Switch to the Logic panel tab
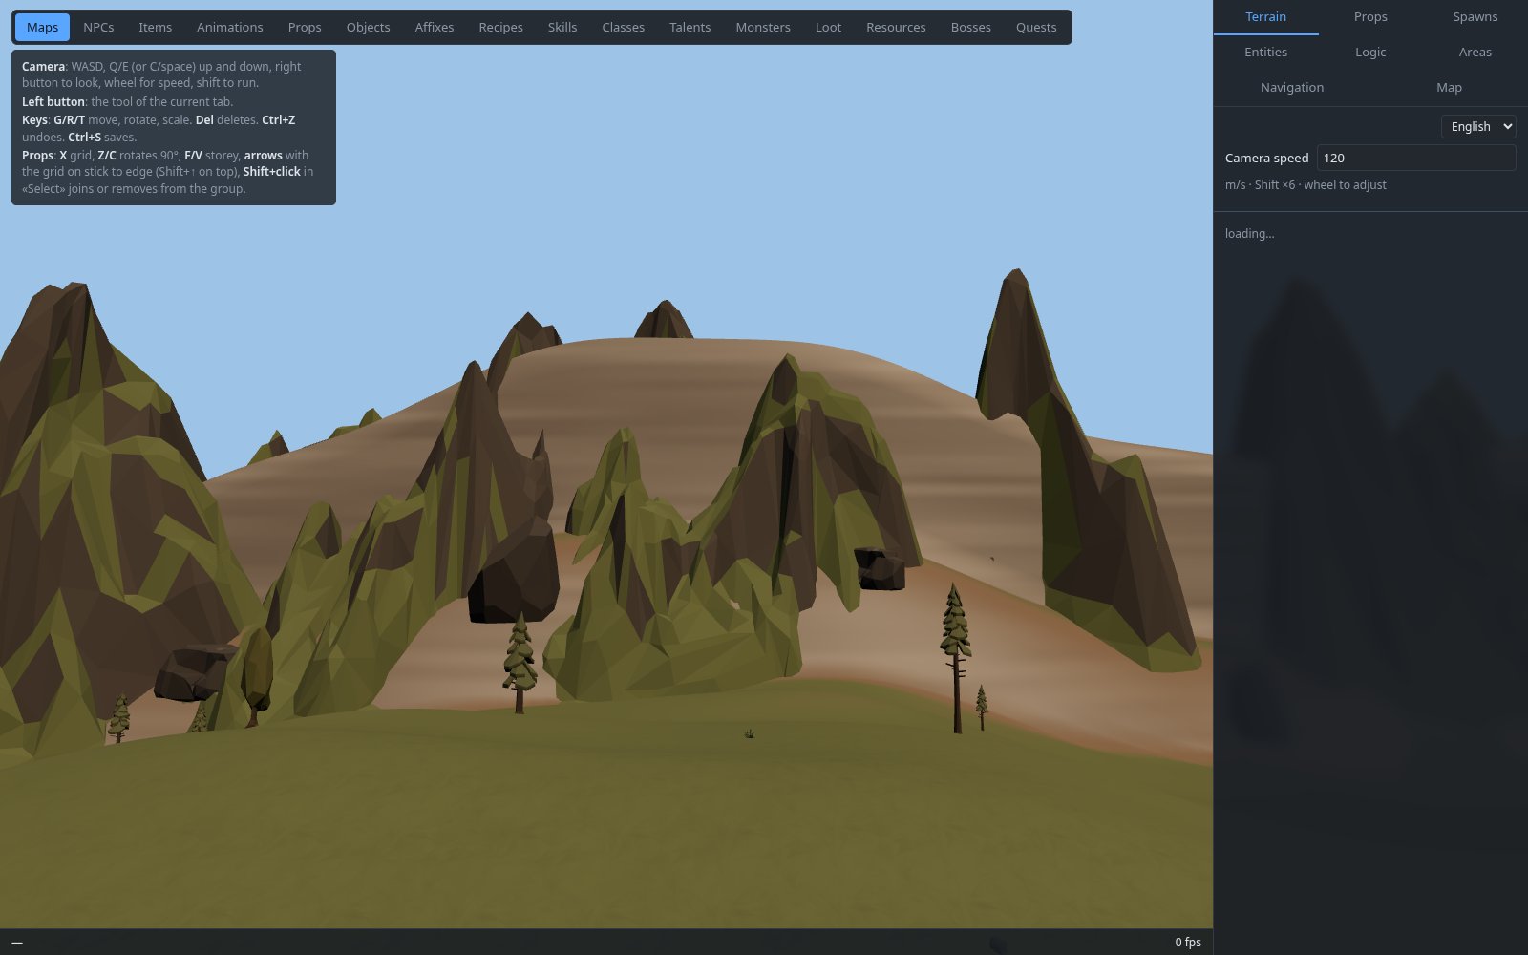1528x955 pixels. (1369, 53)
